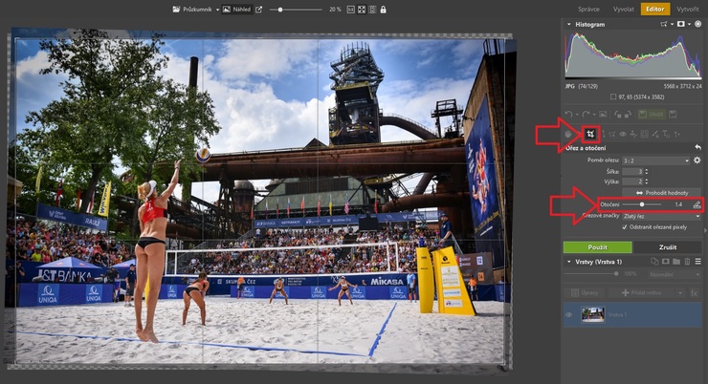The width and height of the screenshot is (708, 384).
Task: Click the green Použít button
Action: tap(597, 246)
